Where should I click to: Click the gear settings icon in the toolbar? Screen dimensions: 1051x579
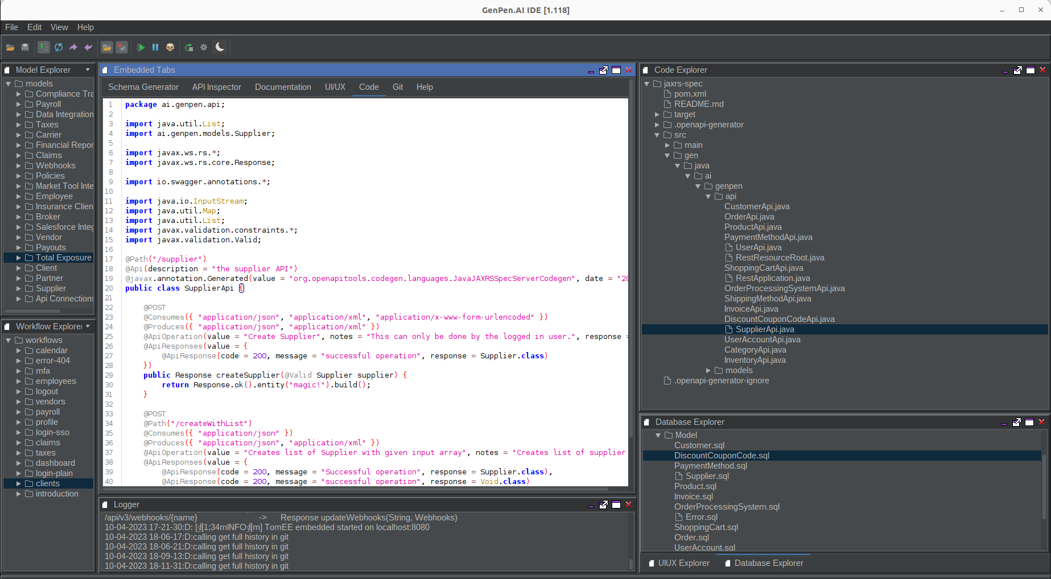tap(204, 47)
